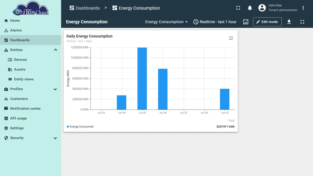
Task: Click the Dashboards grid icon in sidebar
Action: [6, 40]
